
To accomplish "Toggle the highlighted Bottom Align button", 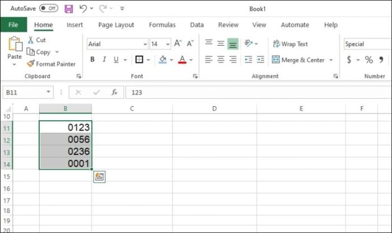I will point(233,44).
